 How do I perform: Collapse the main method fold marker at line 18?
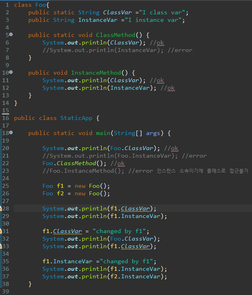[x=11, y=133]
